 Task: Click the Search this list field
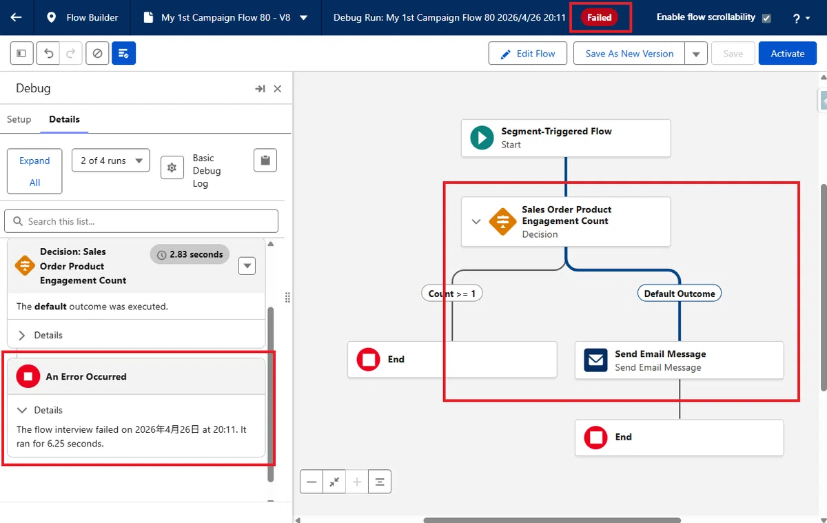pyautogui.click(x=141, y=221)
